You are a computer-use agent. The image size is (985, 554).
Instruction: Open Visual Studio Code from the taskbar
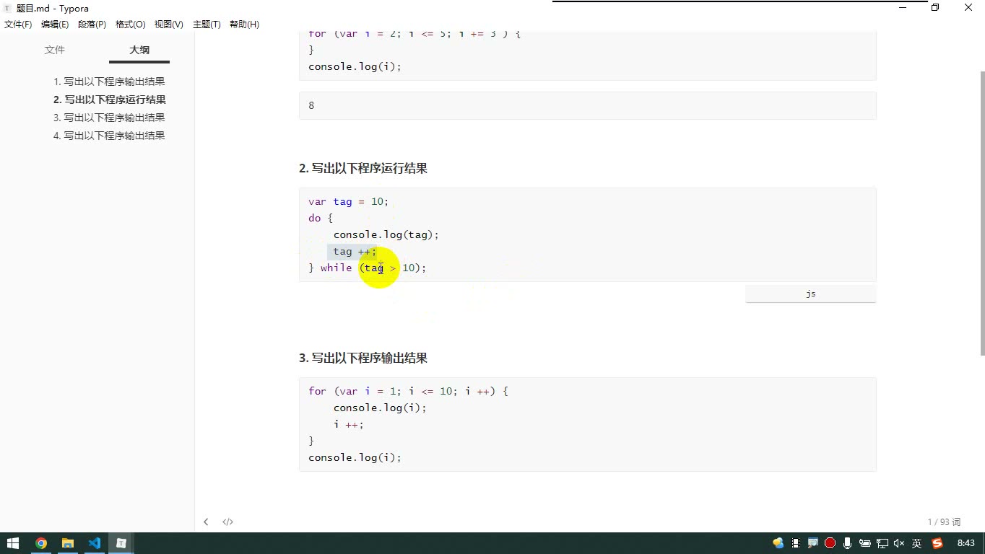click(x=94, y=543)
